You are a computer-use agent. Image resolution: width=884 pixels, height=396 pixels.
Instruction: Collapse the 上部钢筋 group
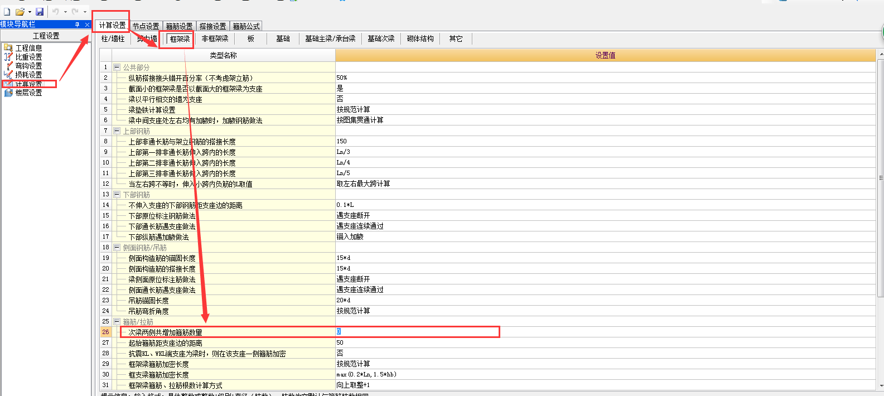tap(117, 131)
